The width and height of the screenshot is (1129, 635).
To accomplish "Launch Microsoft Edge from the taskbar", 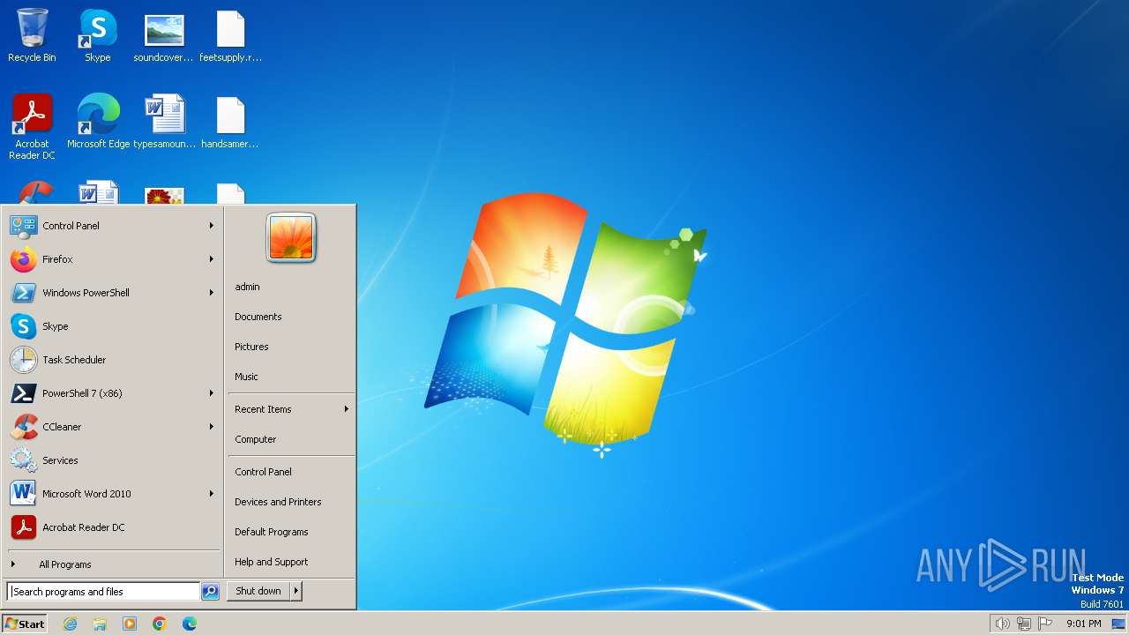I will pyautogui.click(x=190, y=624).
